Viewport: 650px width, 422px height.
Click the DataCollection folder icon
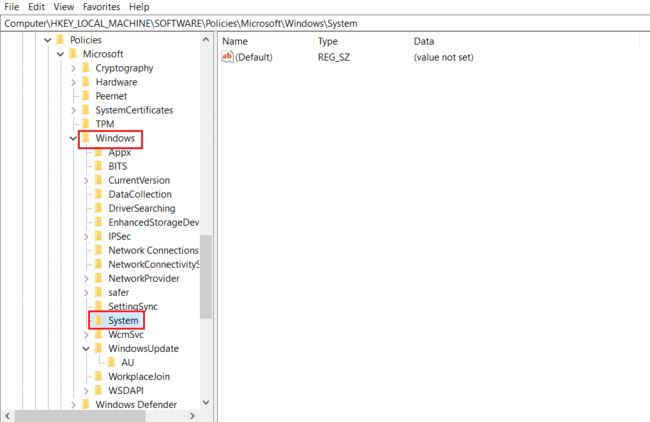pos(99,194)
